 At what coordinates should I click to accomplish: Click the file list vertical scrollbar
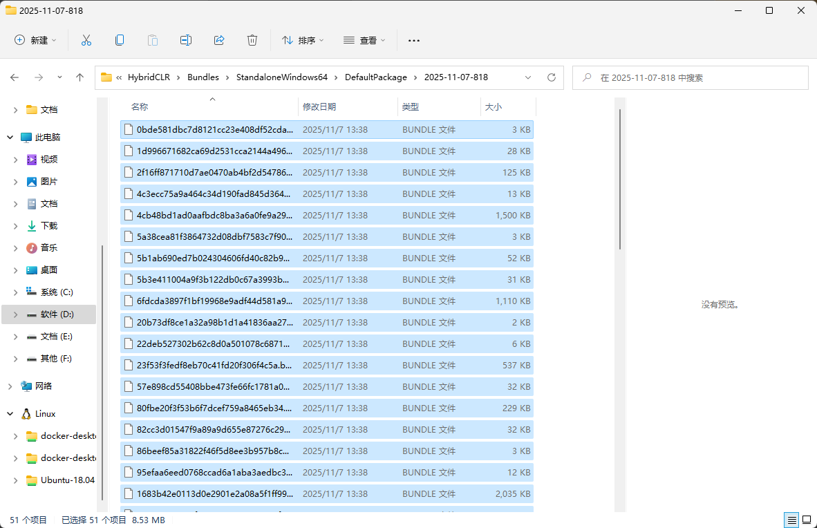[619, 179]
